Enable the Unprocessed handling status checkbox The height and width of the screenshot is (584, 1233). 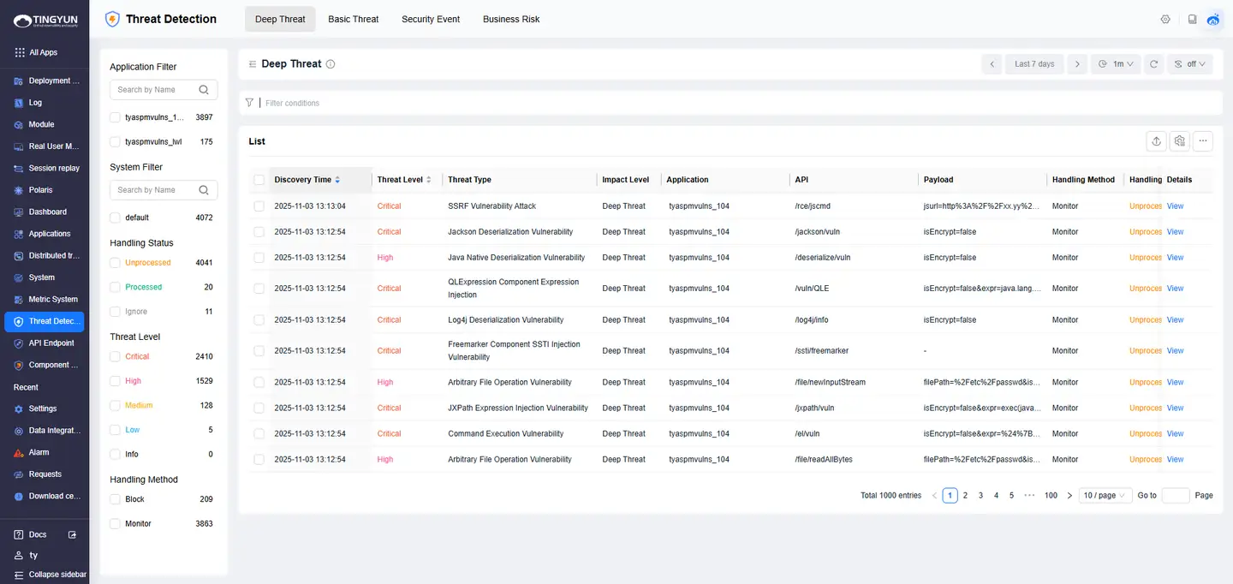(116, 263)
